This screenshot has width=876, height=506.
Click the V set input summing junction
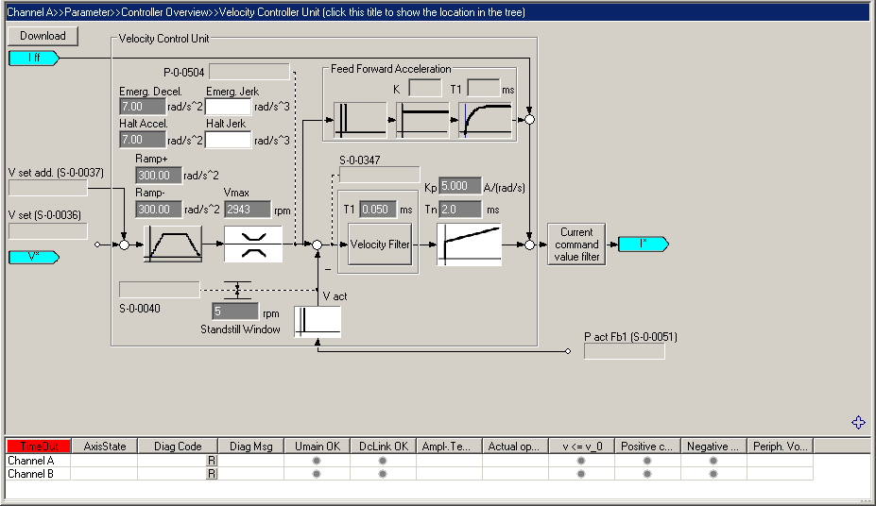(x=124, y=245)
